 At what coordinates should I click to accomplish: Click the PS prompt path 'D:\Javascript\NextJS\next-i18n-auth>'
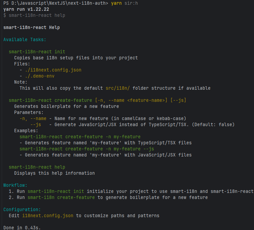point(60,3)
